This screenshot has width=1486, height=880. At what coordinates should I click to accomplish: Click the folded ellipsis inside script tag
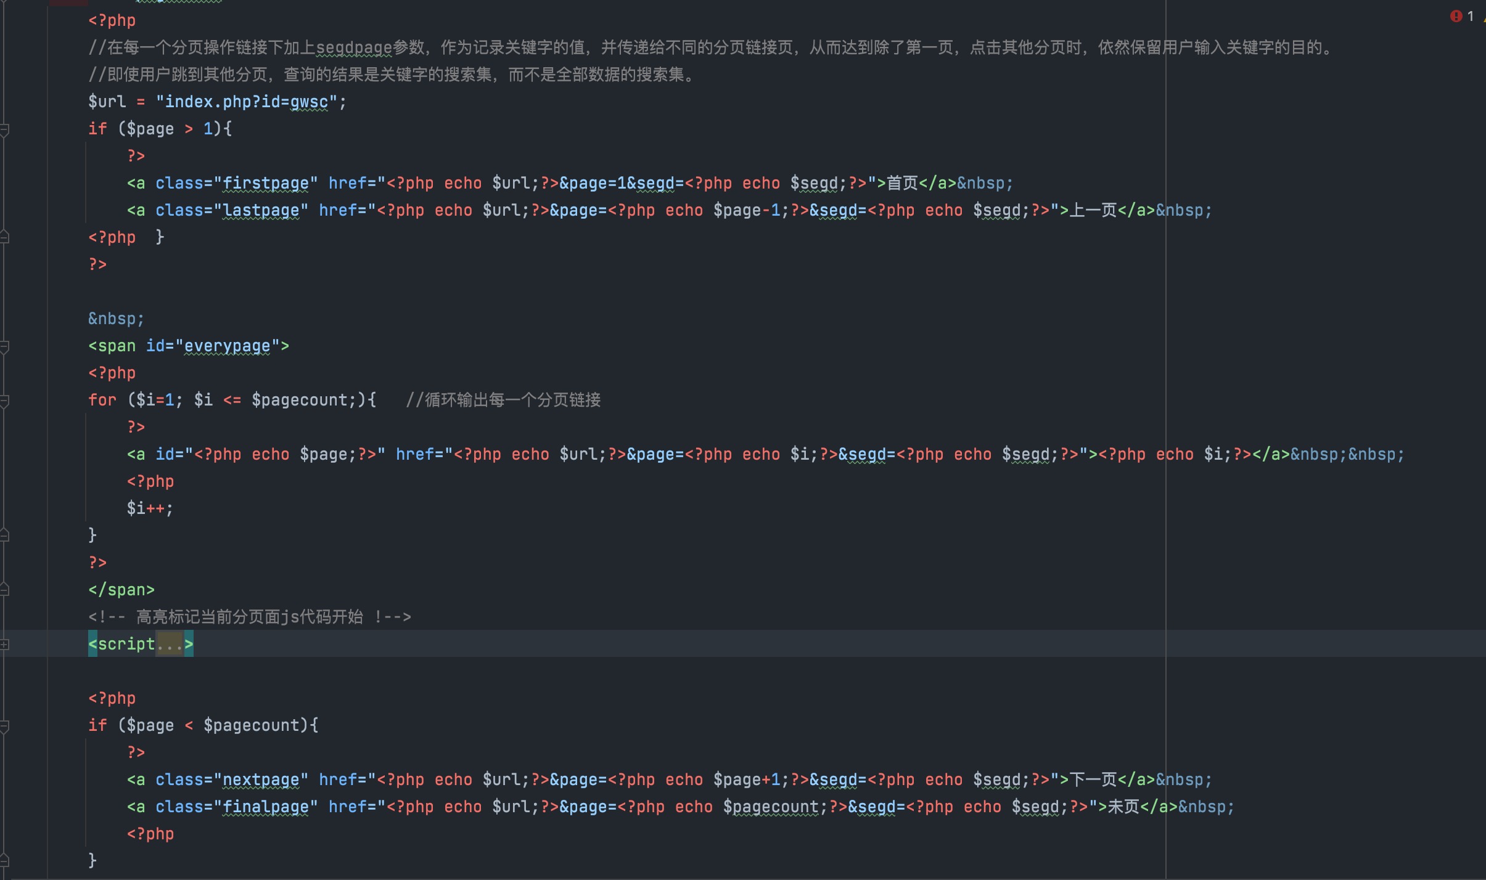170,645
